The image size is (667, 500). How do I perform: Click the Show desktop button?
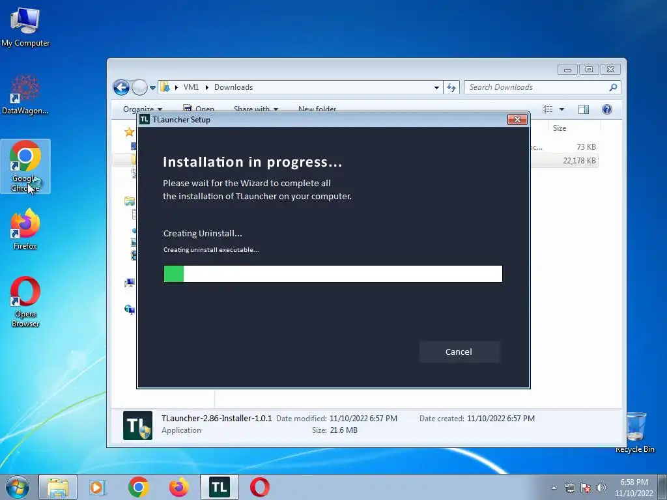click(x=662, y=487)
